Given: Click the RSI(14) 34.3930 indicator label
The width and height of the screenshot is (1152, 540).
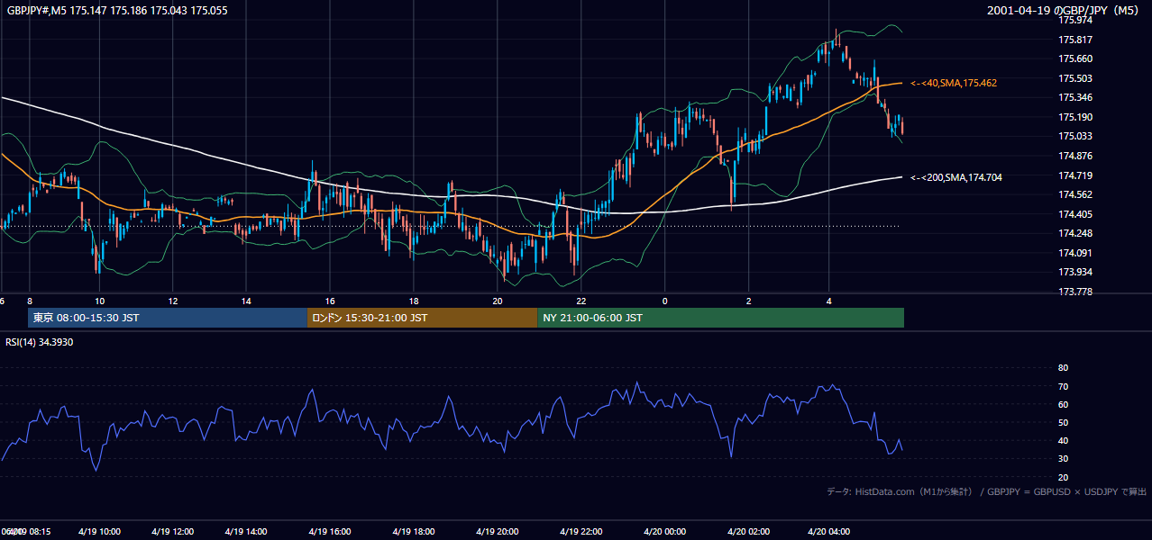Looking at the screenshot, I should 40,342.
